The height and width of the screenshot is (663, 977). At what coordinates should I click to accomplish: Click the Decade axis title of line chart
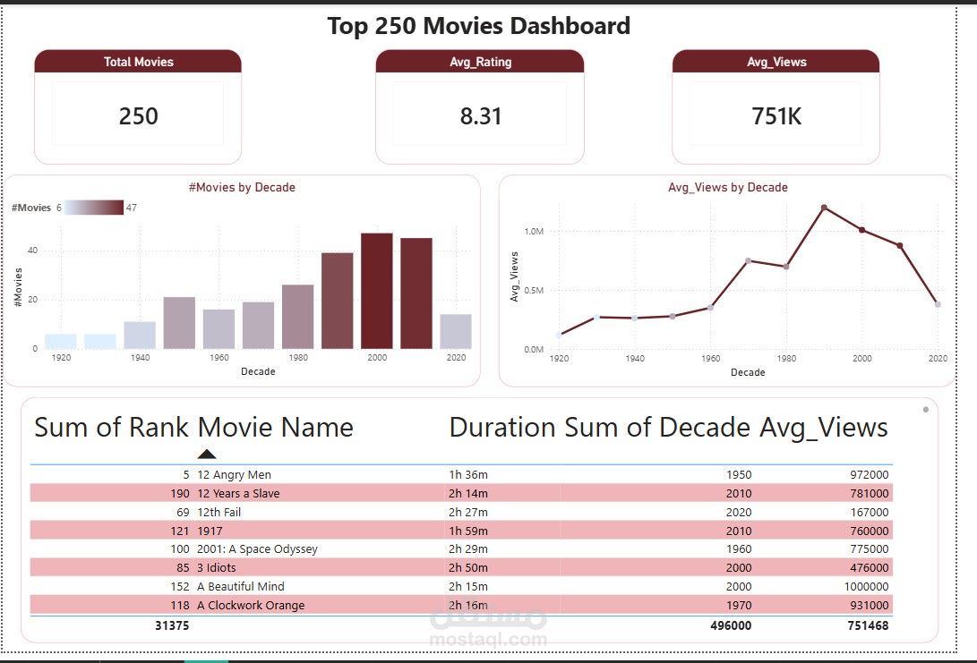point(748,372)
